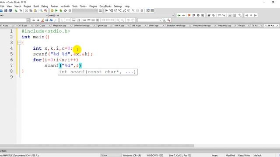Switch to Selection sort.cpp tab
The image size is (280, 157).
point(82,26)
